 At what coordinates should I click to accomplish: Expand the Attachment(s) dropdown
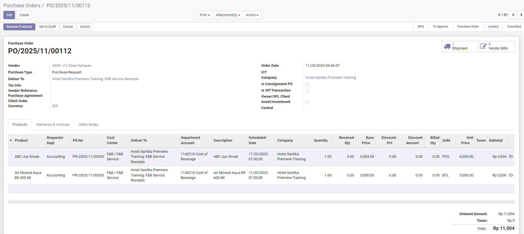[228, 15]
